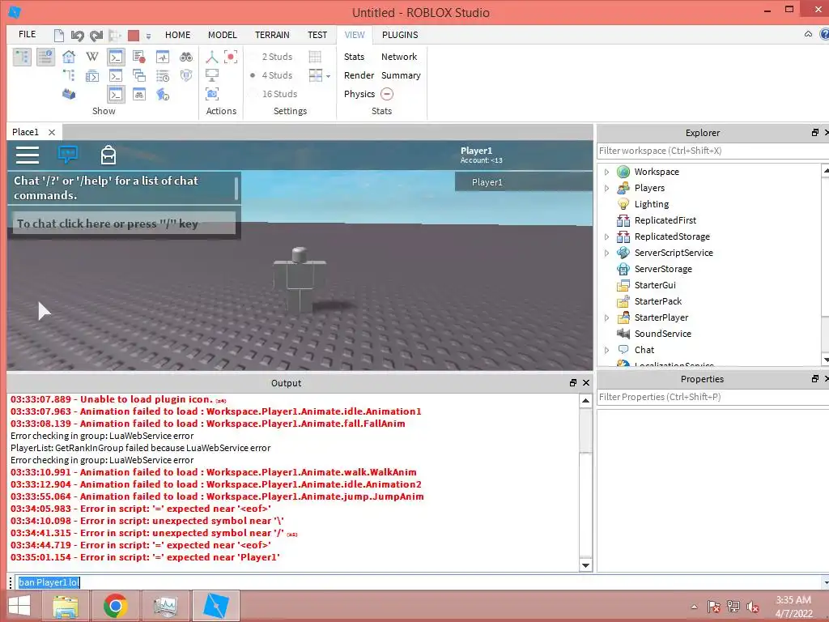This screenshot has width=829, height=622.
Task: Open the Find Results window-with-binoculars icon
Action: click(139, 94)
